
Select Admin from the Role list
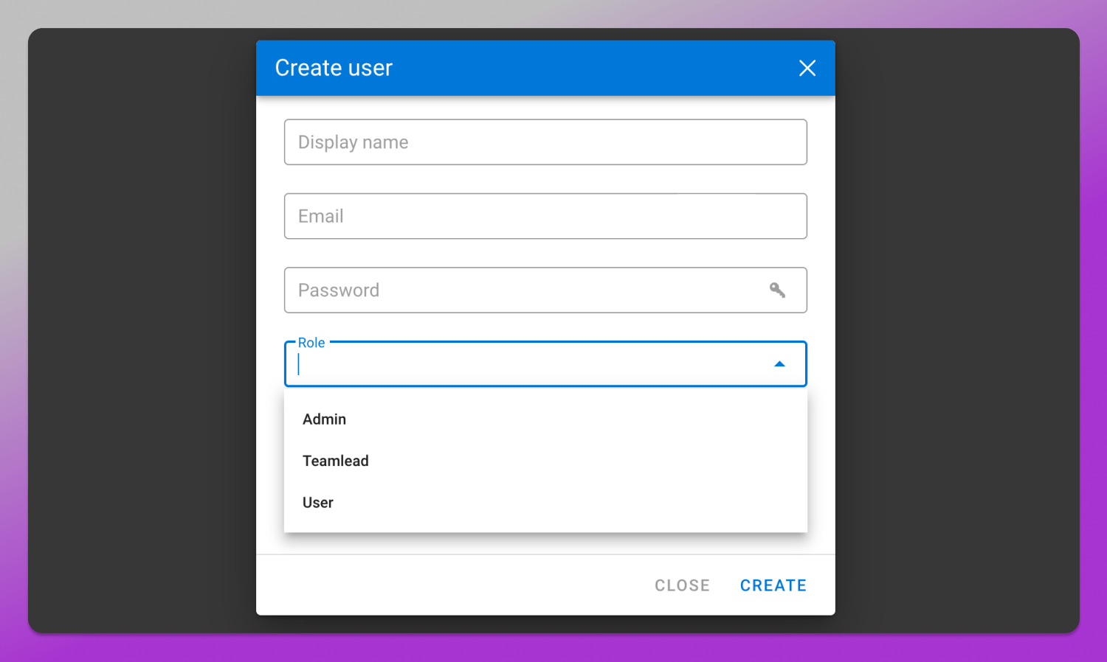(545, 419)
